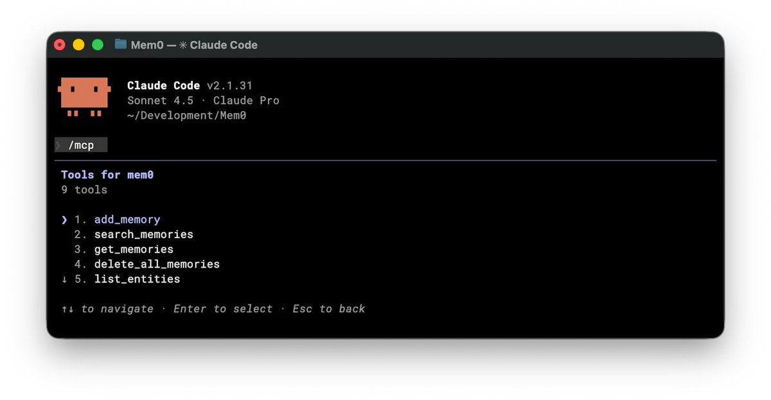Click the Sonnet 4.5 model label
Viewport: 771px width, 400px height.
(160, 101)
